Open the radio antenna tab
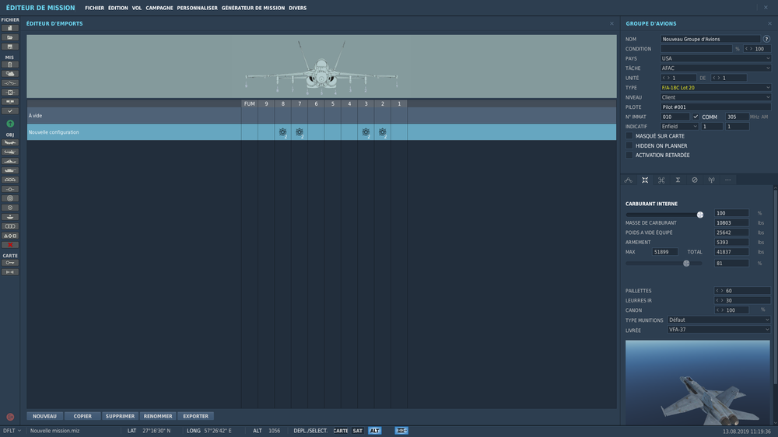The width and height of the screenshot is (778, 437). tap(712, 180)
